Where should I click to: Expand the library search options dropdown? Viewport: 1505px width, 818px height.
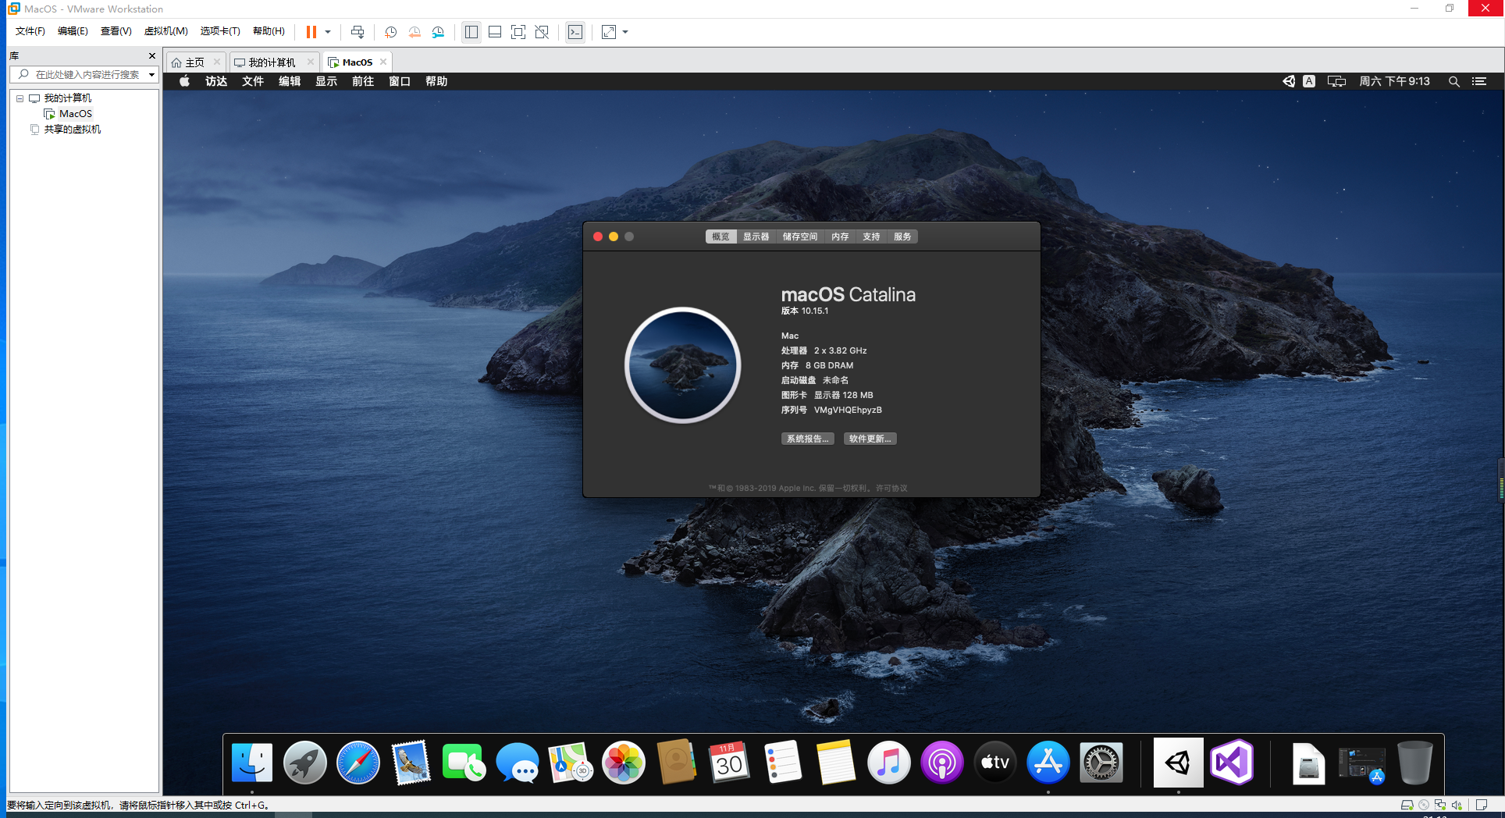(x=151, y=75)
